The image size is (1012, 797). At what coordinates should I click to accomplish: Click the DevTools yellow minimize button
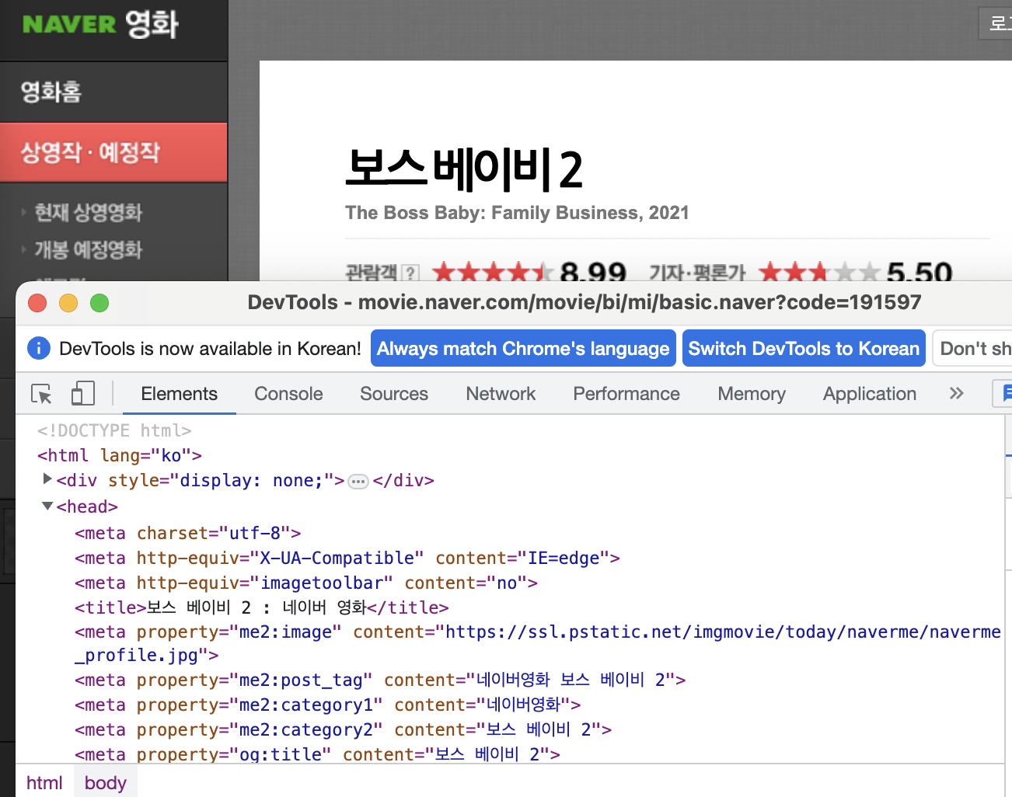pos(68,302)
